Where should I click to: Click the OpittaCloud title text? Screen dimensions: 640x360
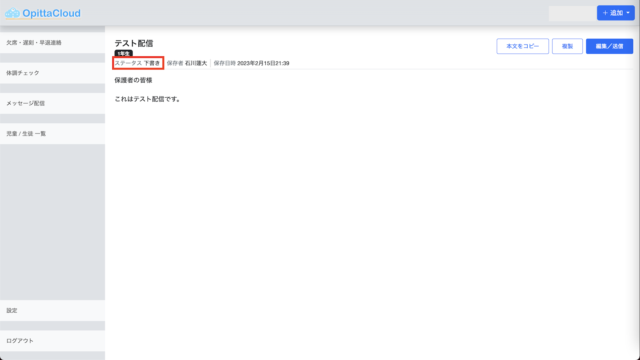click(x=52, y=13)
